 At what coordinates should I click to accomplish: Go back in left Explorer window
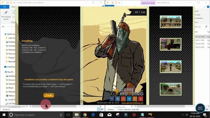(x=3, y=27)
